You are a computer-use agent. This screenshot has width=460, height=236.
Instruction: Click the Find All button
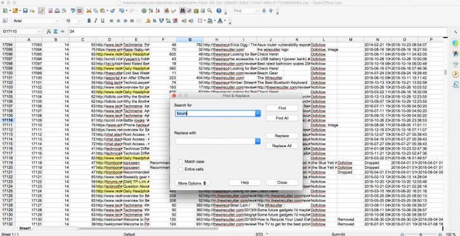click(282, 118)
